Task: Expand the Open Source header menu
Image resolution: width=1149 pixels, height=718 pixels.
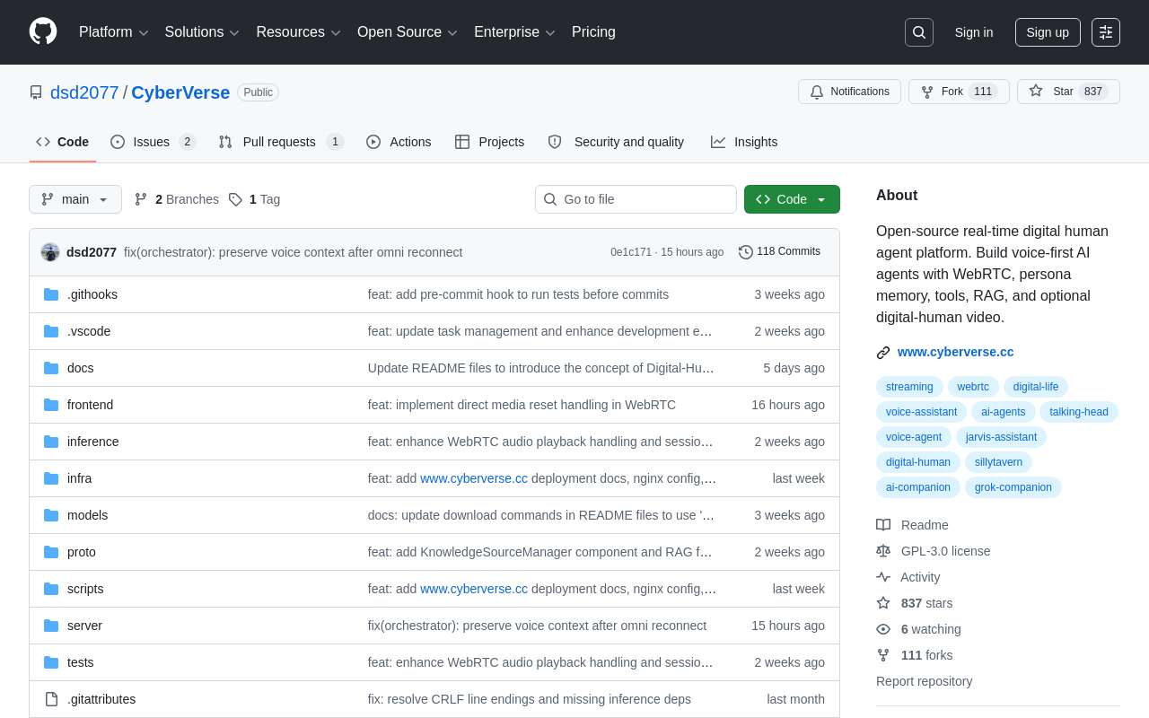Action: coord(408,32)
